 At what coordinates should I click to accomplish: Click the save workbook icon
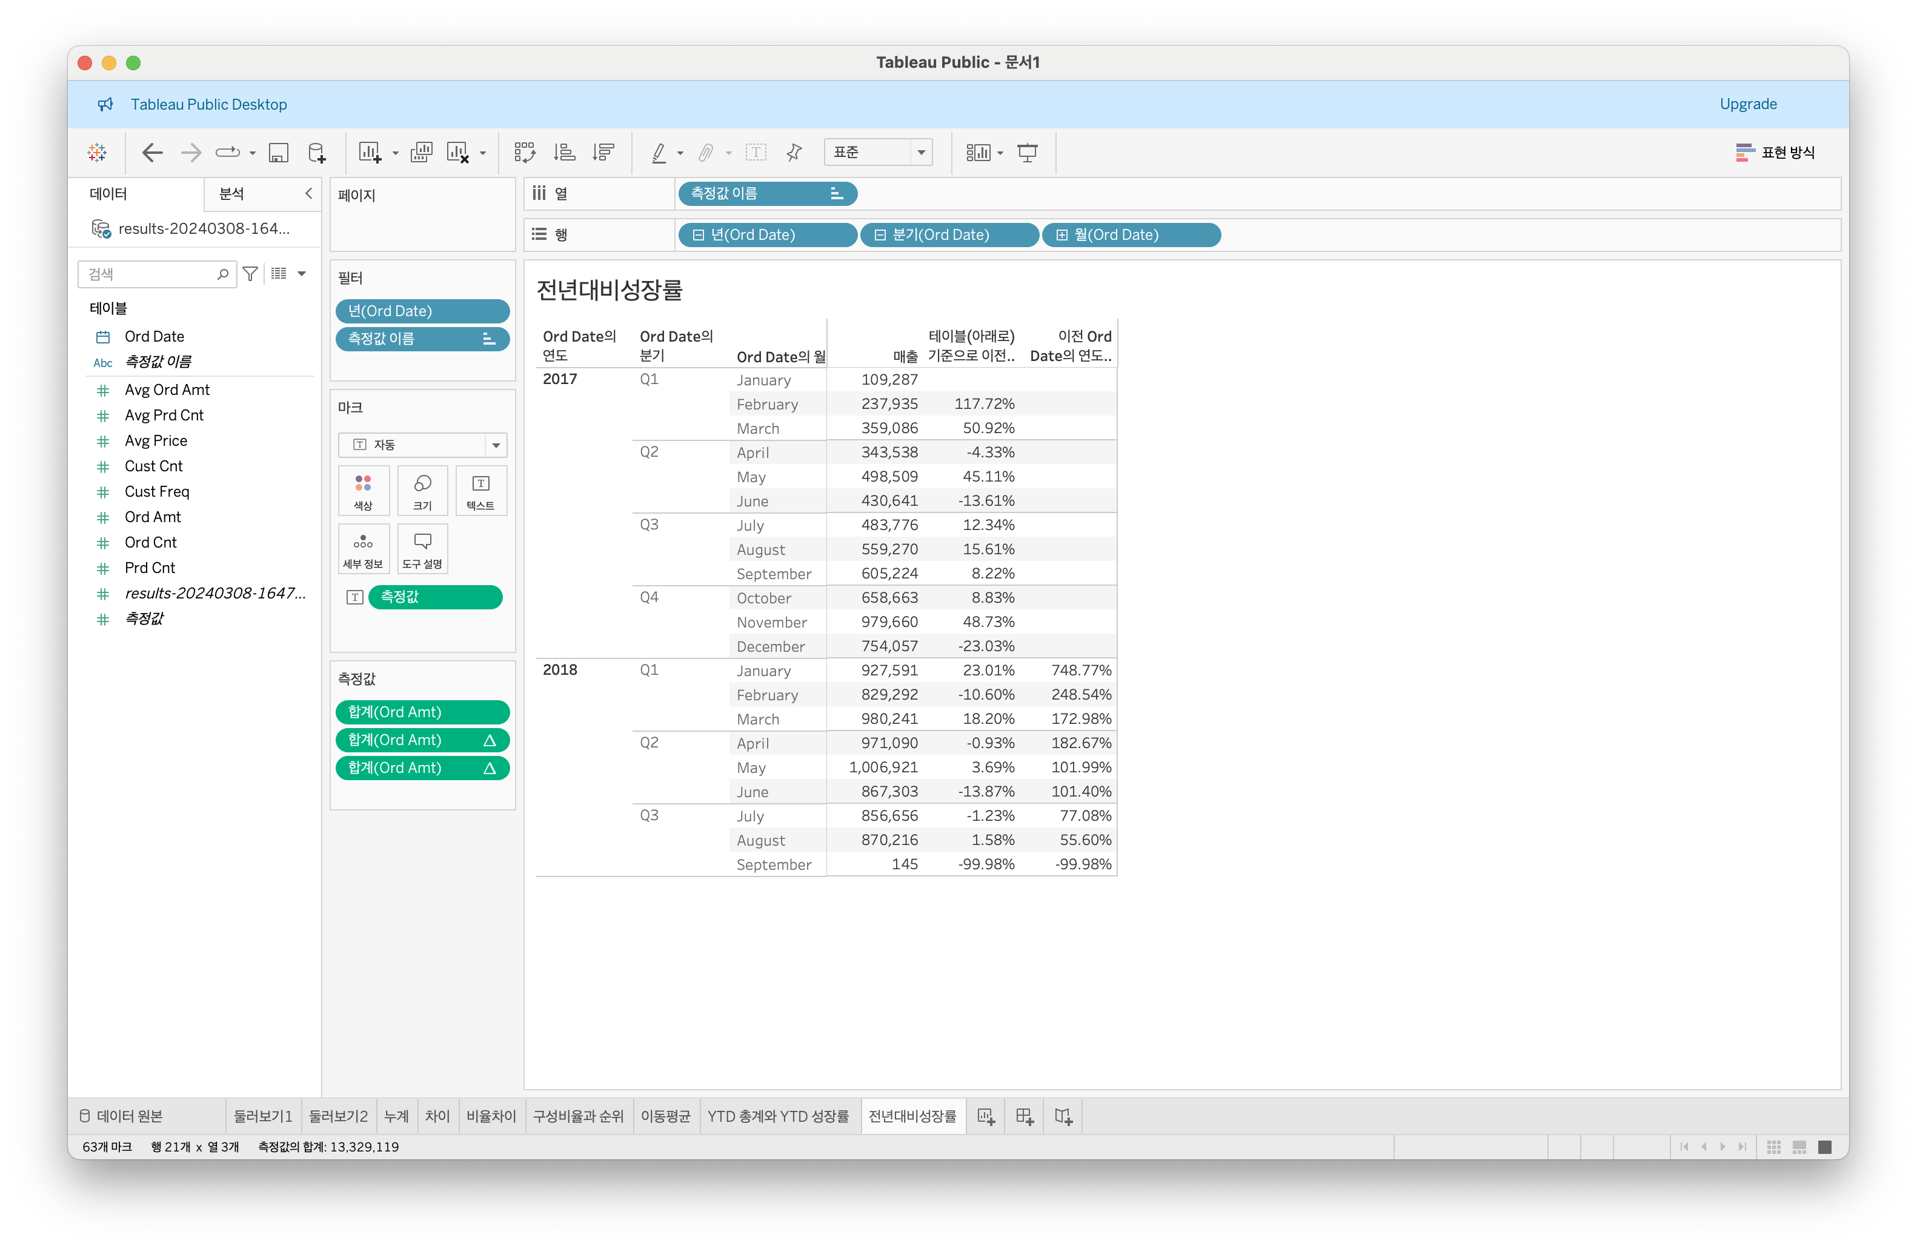[x=279, y=152]
